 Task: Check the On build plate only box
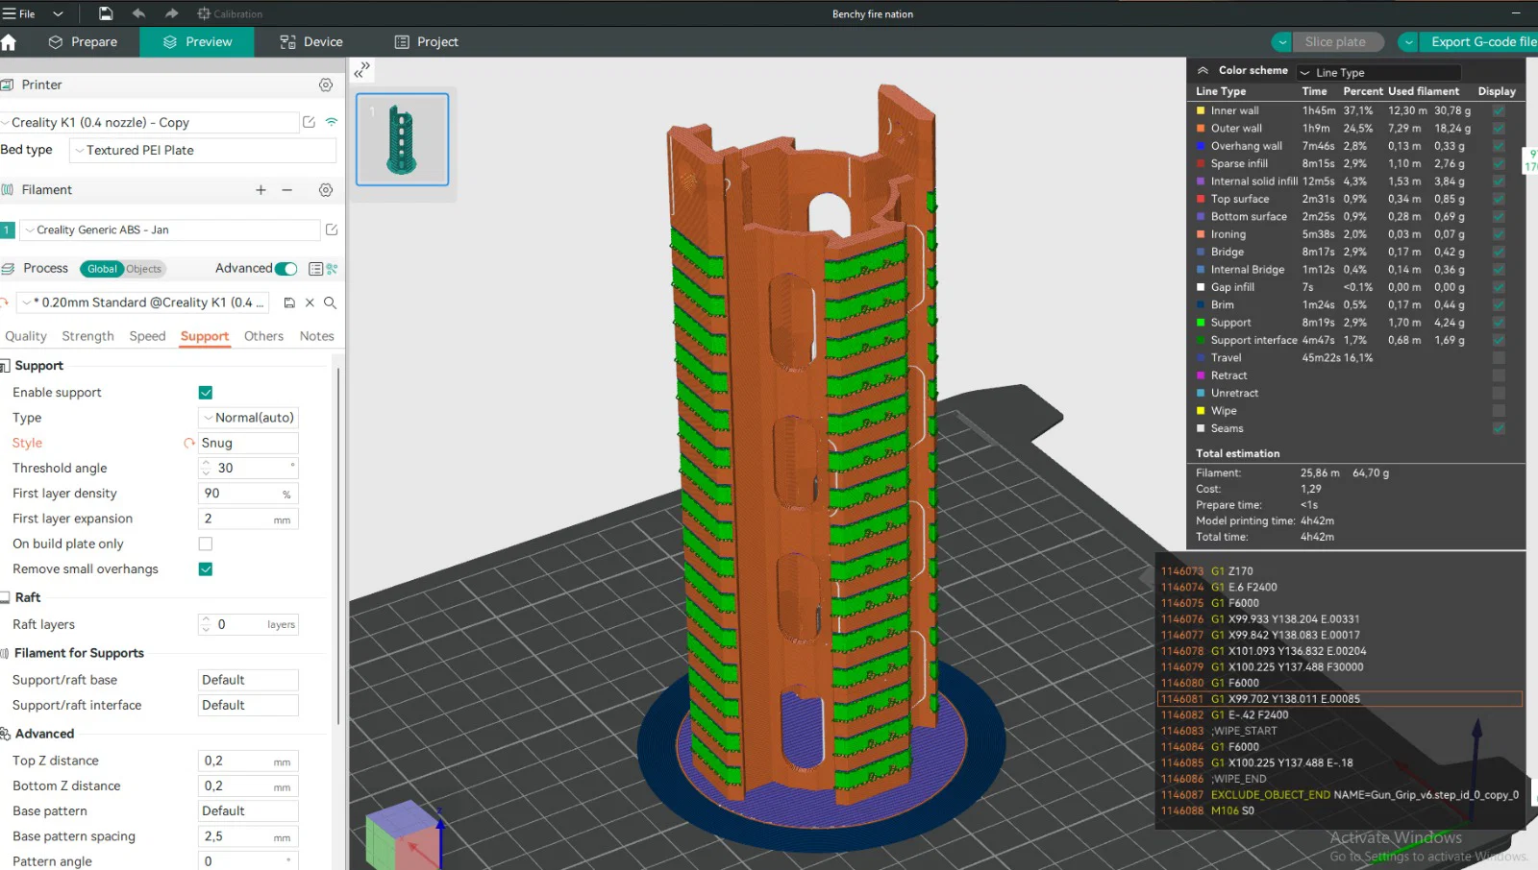coord(206,544)
